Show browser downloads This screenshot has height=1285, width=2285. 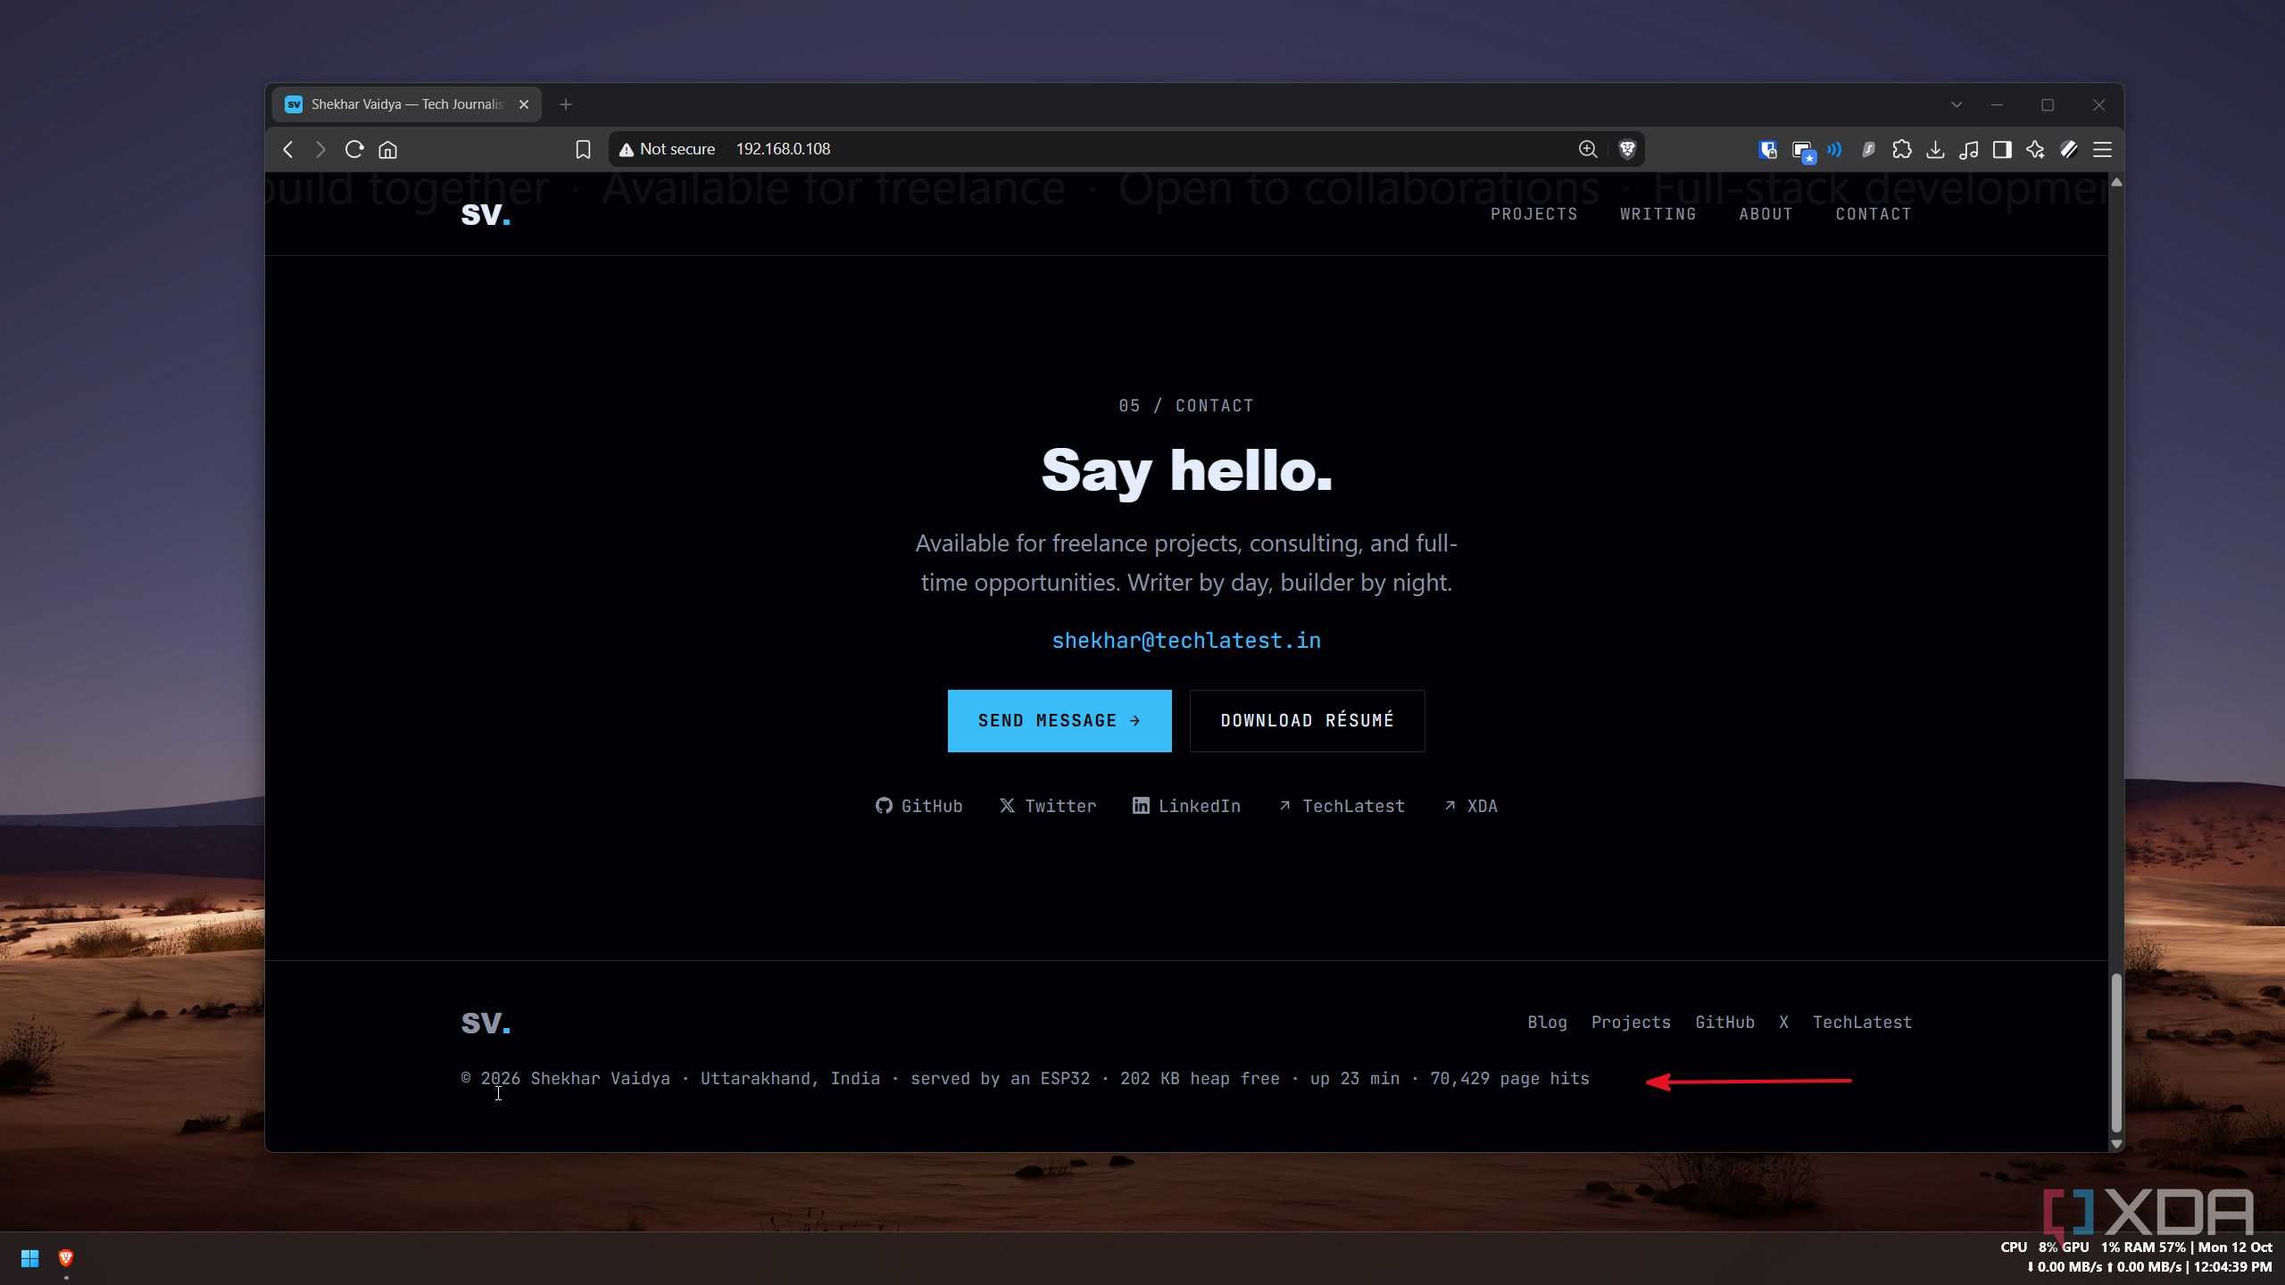click(x=1935, y=149)
